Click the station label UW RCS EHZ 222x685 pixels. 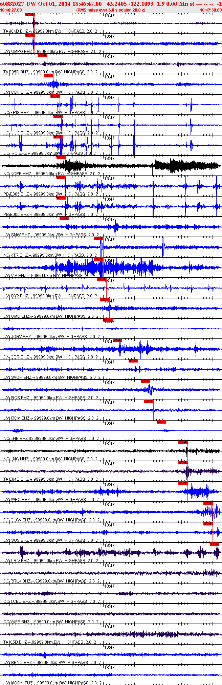(16, 398)
